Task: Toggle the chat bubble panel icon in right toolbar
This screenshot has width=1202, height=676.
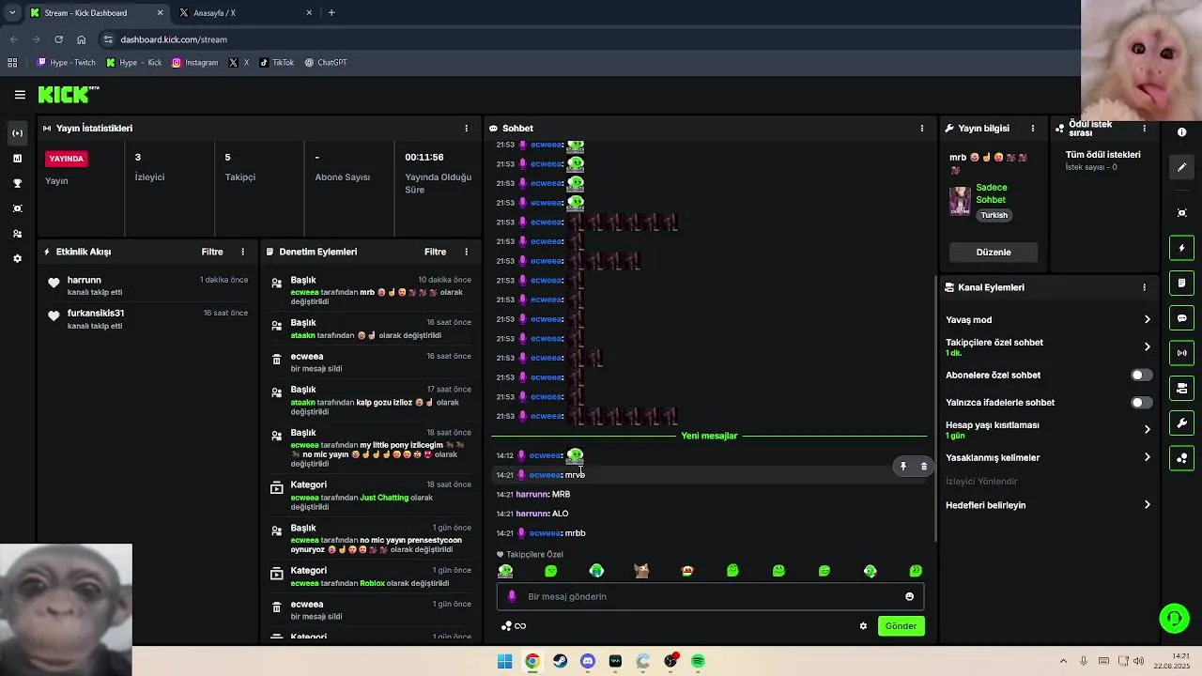Action: click(1182, 318)
